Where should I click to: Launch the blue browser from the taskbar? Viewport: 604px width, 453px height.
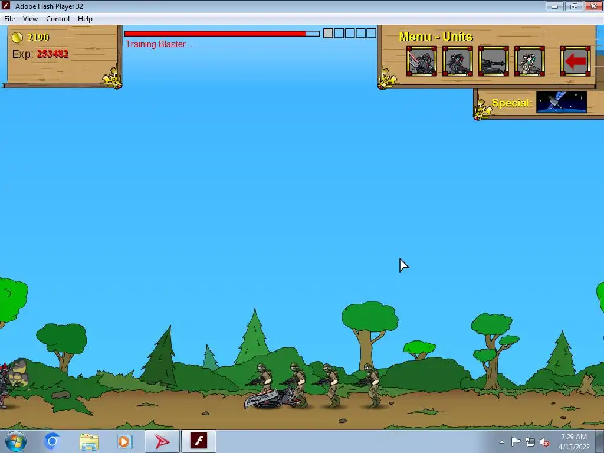click(x=52, y=441)
